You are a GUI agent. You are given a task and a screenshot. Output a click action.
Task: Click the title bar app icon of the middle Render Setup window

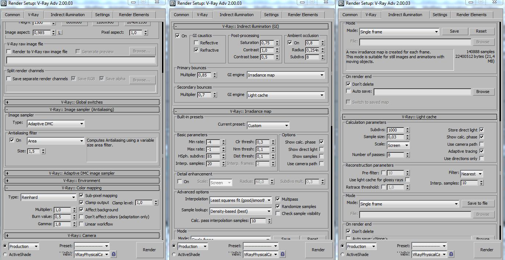click(x=172, y=3)
